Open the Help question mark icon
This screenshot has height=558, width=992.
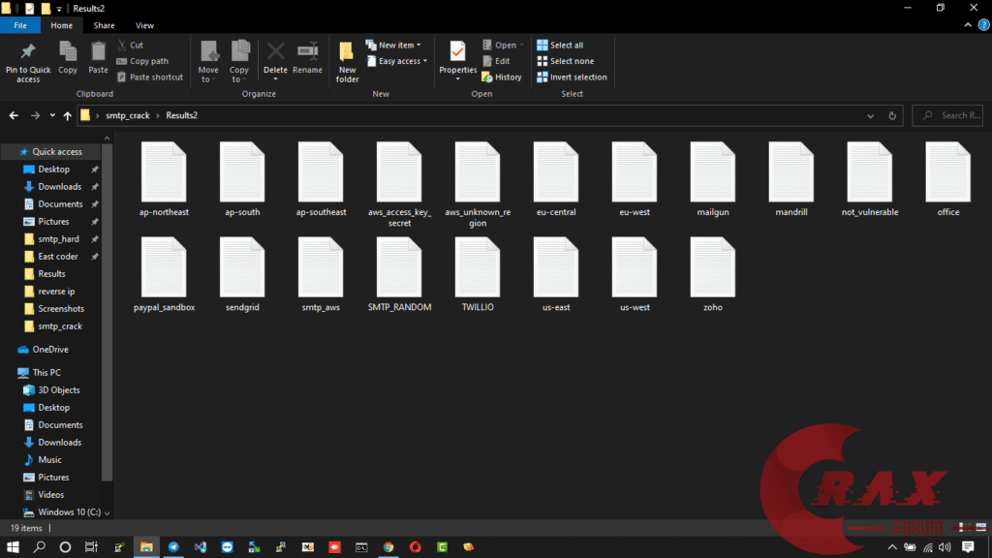coord(984,25)
